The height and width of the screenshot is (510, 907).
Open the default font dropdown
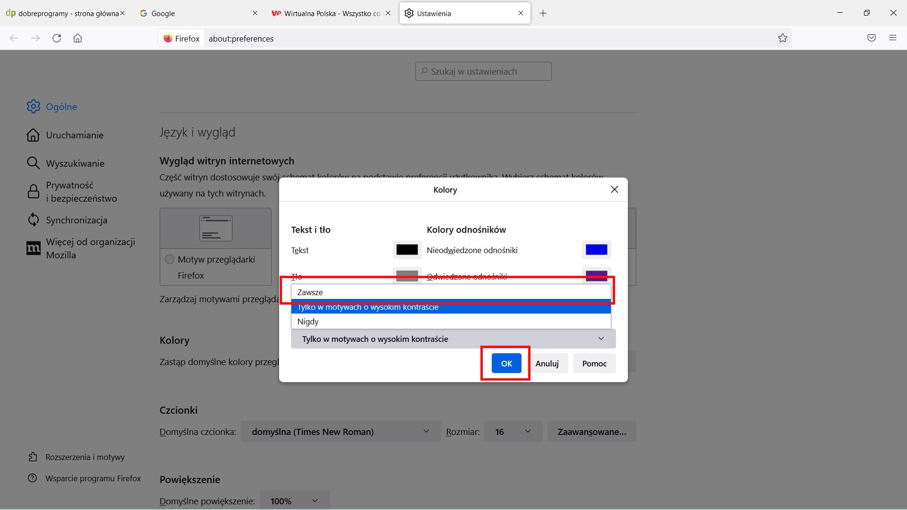pos(340,431)
